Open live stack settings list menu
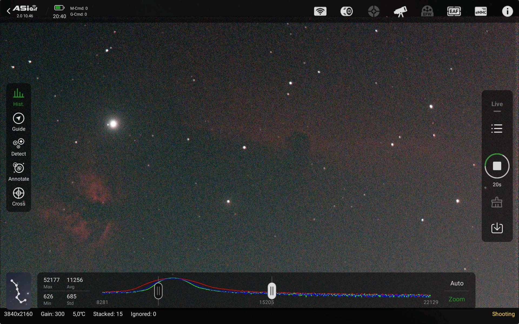 497,129
